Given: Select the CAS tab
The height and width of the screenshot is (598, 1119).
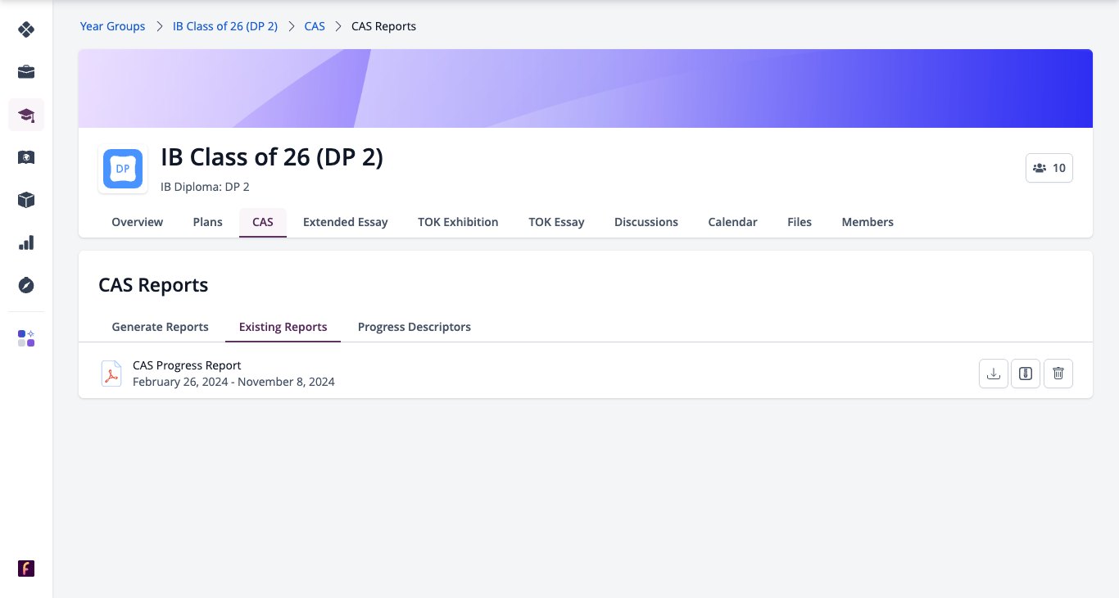Looking at the screenshot, I should point(263,222).
